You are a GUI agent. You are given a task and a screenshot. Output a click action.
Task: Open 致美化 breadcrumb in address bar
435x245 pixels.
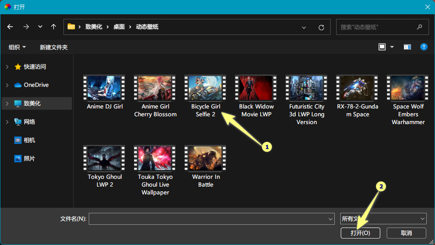pos(94,27)
